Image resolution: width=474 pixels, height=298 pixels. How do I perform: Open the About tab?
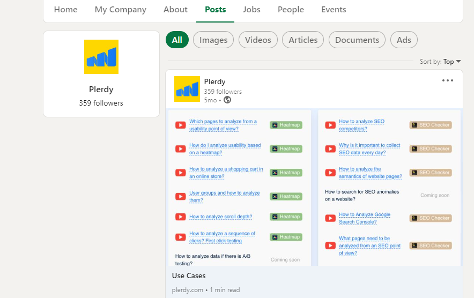(x=175, y=10)
